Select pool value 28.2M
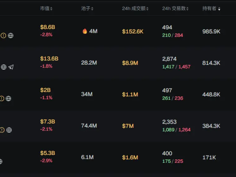The width and height of the screenshot is (236, 177). coord(89,63)
